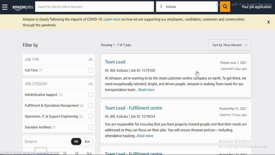Read more on the attendance tracking job
The image size is (275, 155).
[x=145, y=136]
